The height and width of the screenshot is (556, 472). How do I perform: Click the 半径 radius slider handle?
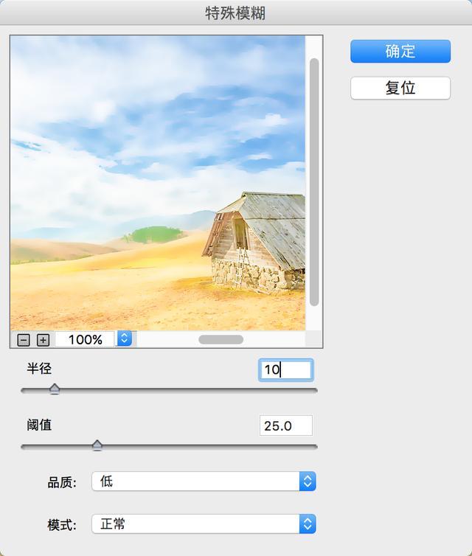[x=55, y=389]
